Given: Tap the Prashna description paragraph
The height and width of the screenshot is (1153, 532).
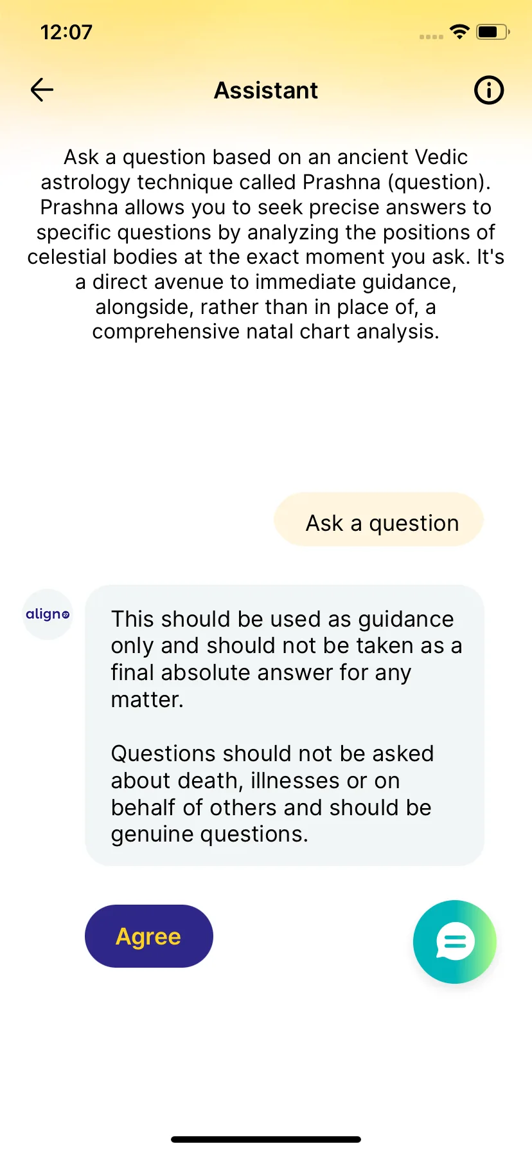Looking at the screenshot, I should click(266, 244).
